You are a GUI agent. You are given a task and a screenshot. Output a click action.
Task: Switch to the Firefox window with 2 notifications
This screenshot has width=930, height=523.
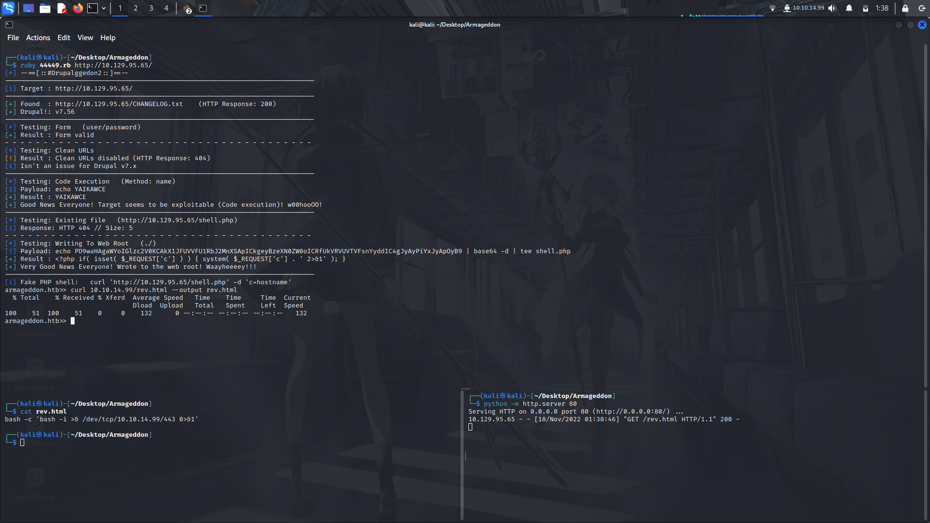186,8
